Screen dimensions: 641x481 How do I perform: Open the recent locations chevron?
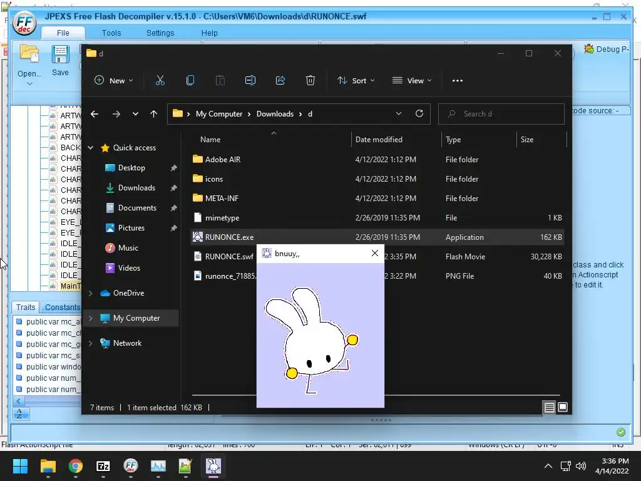(135, 114)
